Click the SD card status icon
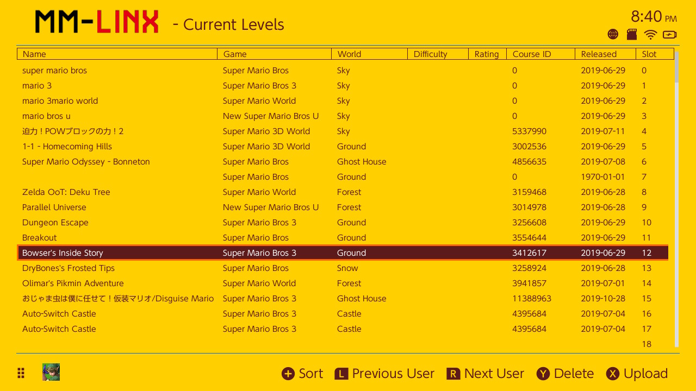Image resolution: width=696 pixels, height=391 pixels. pos(632,34)
